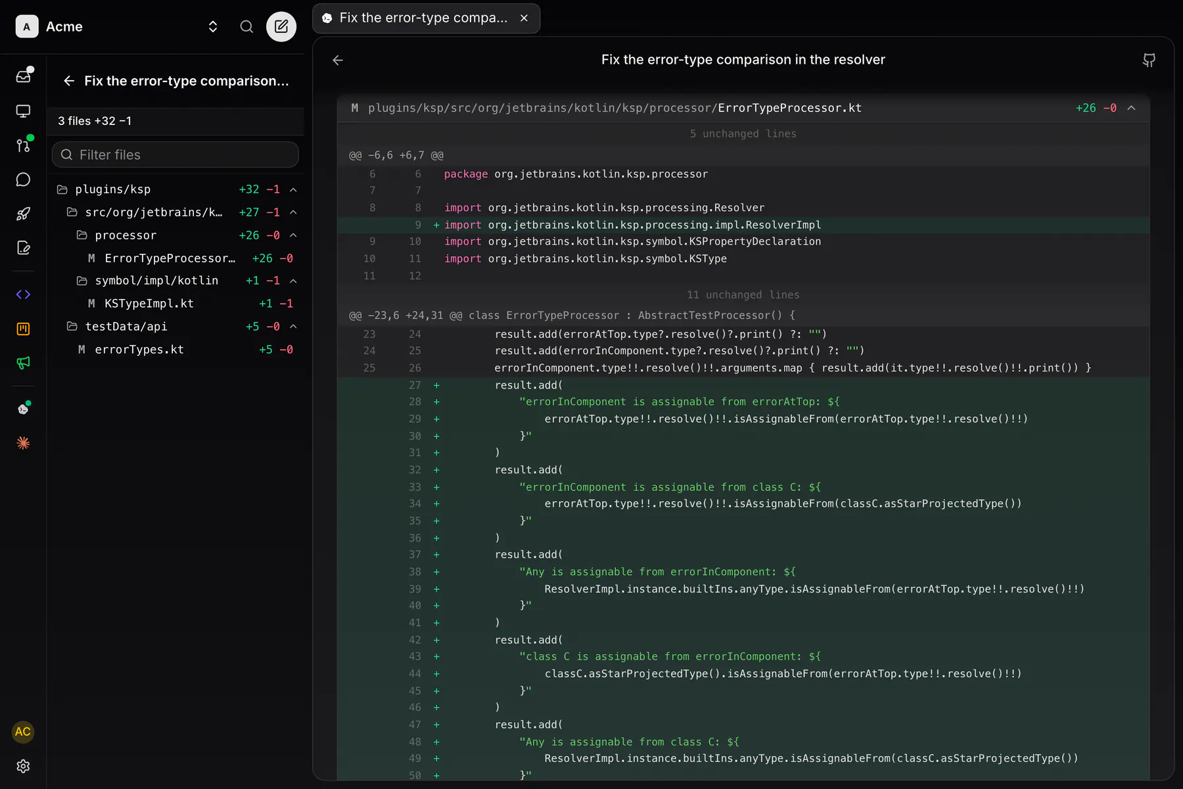This screenshot has width=1183, height=789.
Task: Collapse the src/org/jetbrains folder
Action: click(293, 212)
